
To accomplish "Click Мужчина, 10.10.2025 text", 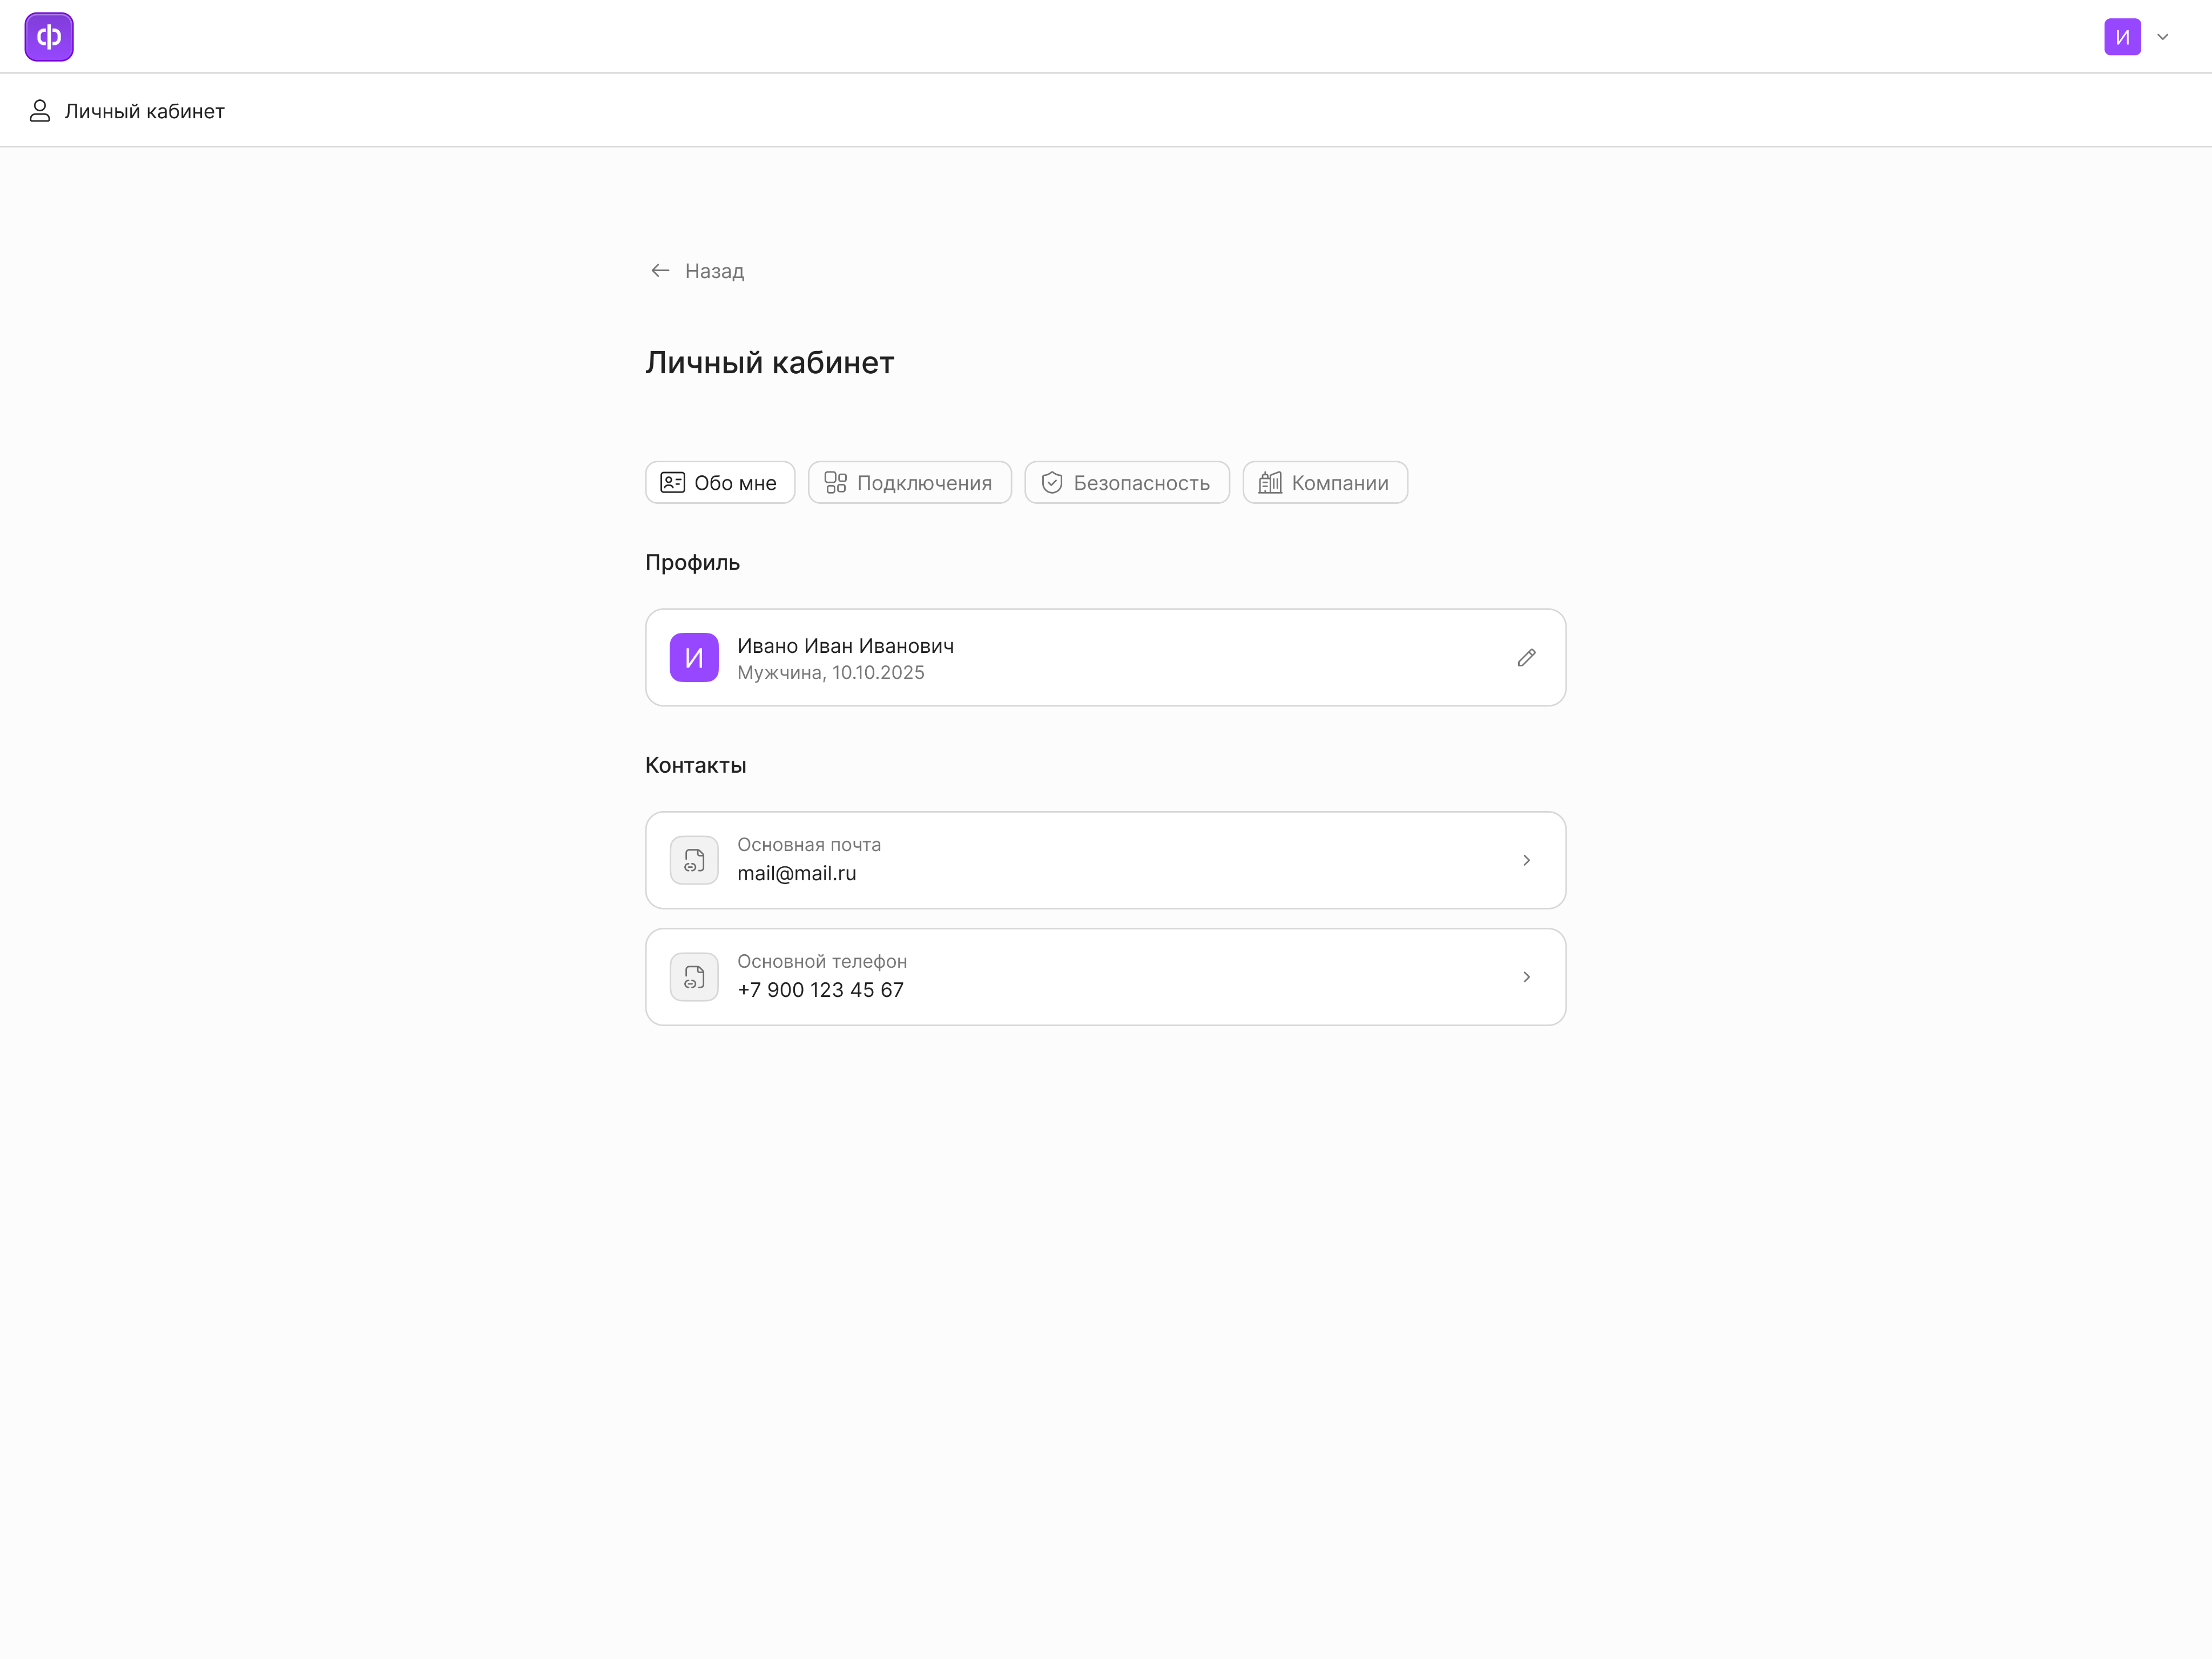I will 830,673.
